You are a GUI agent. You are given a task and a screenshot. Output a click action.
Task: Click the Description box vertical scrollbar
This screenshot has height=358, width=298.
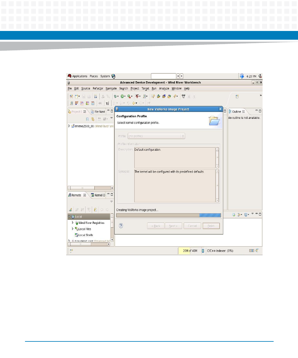[217, 158]
